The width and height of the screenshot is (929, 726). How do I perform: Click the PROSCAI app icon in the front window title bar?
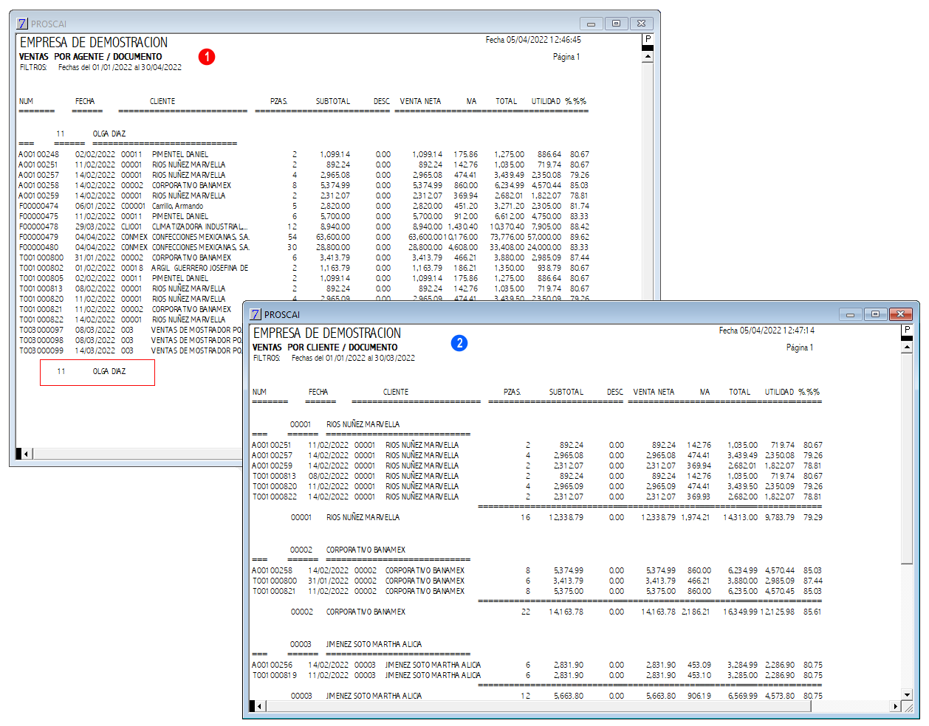click(x=256, y=314)
